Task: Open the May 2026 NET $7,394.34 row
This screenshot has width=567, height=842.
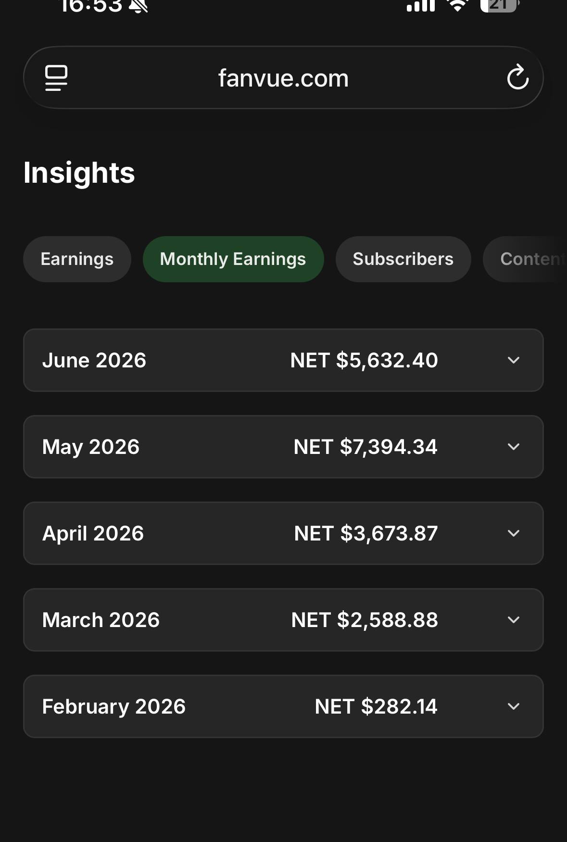Action: click(283, 447)
